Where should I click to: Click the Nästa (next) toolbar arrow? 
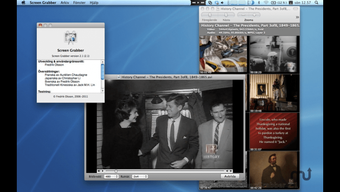coord(226,15)
